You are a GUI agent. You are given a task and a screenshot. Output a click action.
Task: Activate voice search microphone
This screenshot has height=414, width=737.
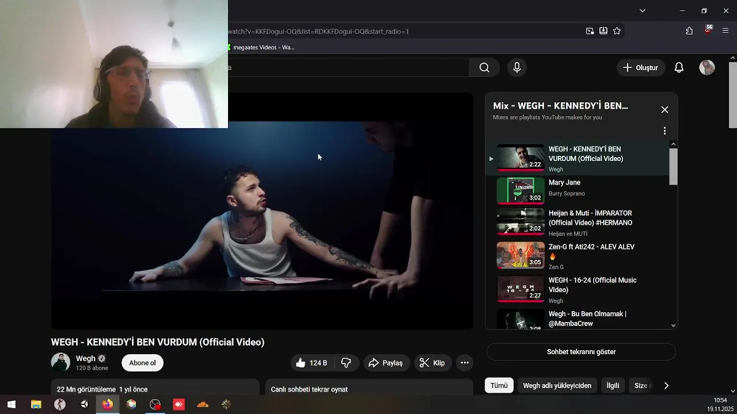[517, 68]
